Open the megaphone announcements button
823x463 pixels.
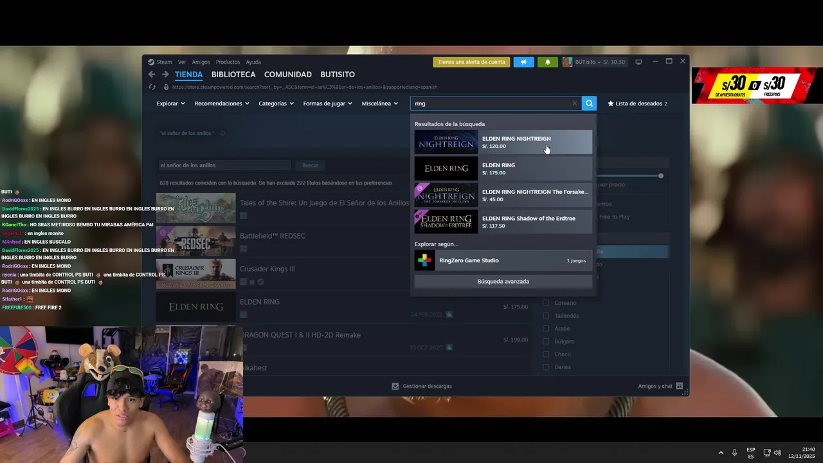[523, 62]
